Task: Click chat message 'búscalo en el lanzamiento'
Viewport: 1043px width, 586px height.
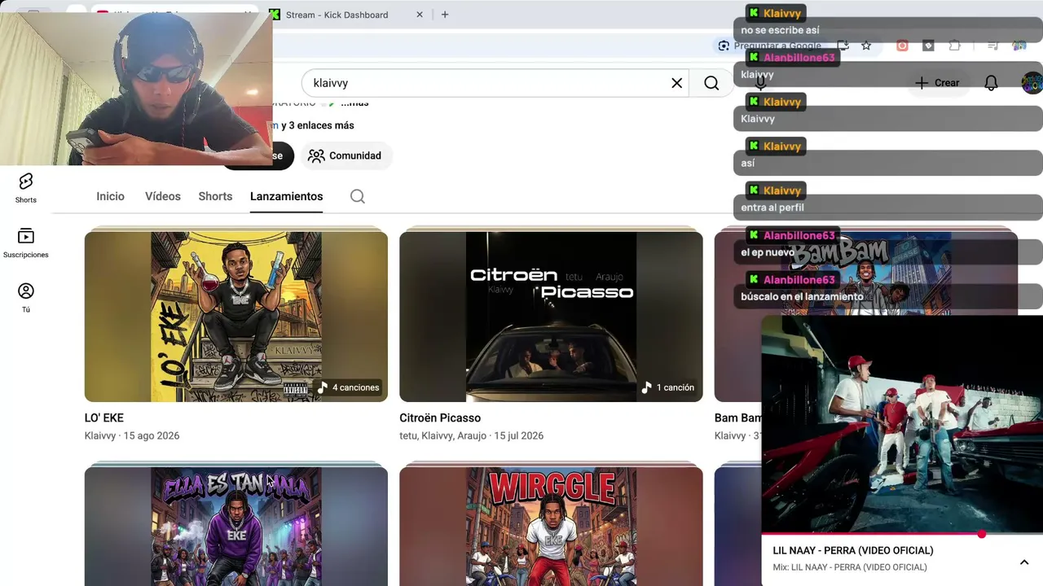Action: (802, 296)
